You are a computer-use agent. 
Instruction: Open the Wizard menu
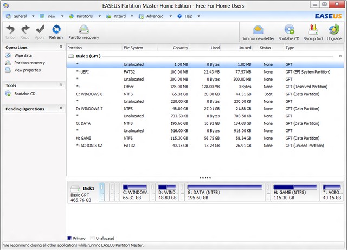click(x=120, y=16)
